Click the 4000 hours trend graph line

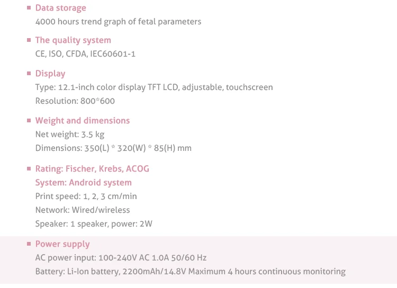click(118, 22)
